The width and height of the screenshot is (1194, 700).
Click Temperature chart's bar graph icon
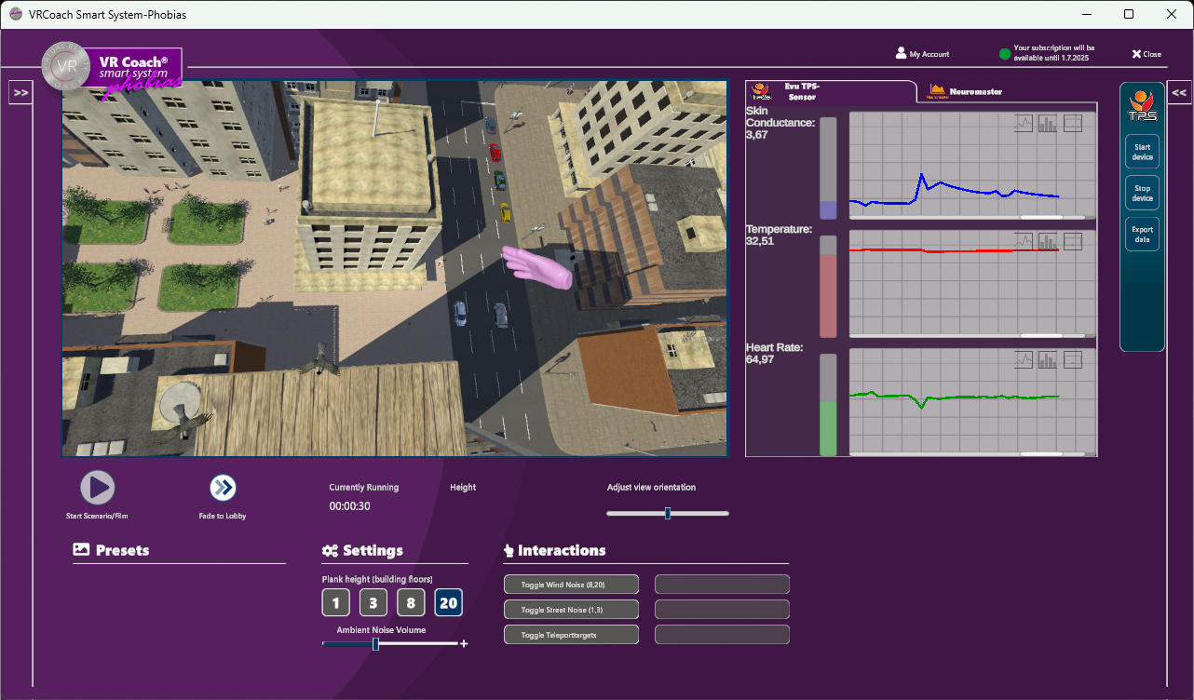click(x=1048, y=242)
